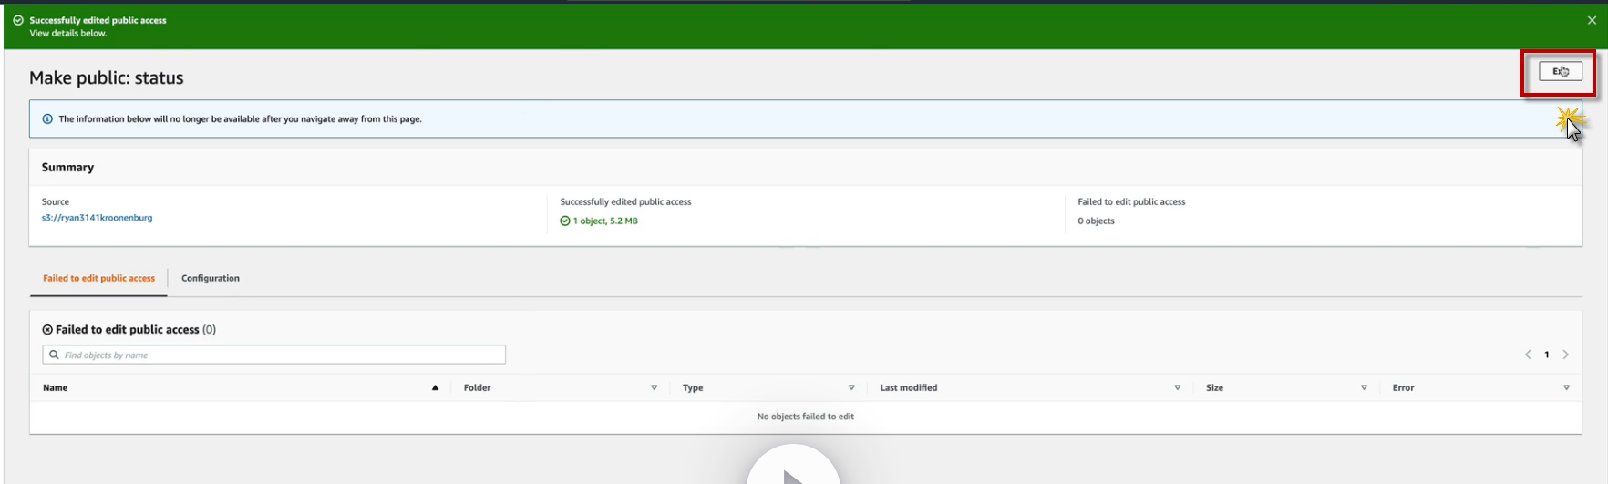Click the '1 object, 5.2 MB' text
The height and width of the screenshot is (484, 1608).
[x=605, y=221]
